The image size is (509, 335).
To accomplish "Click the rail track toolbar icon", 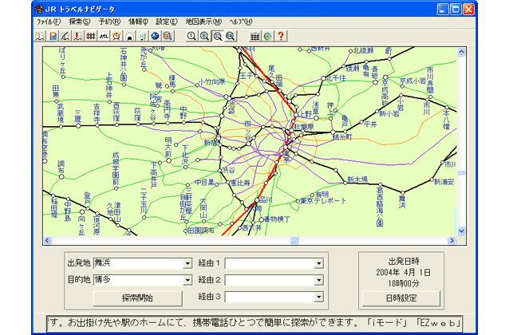I will (x=254, y=36).
